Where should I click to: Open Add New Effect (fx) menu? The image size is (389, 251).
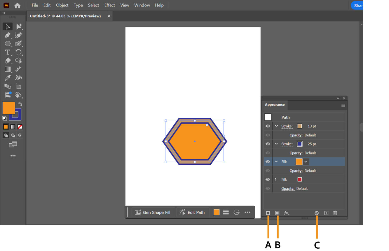pos(287,213)
